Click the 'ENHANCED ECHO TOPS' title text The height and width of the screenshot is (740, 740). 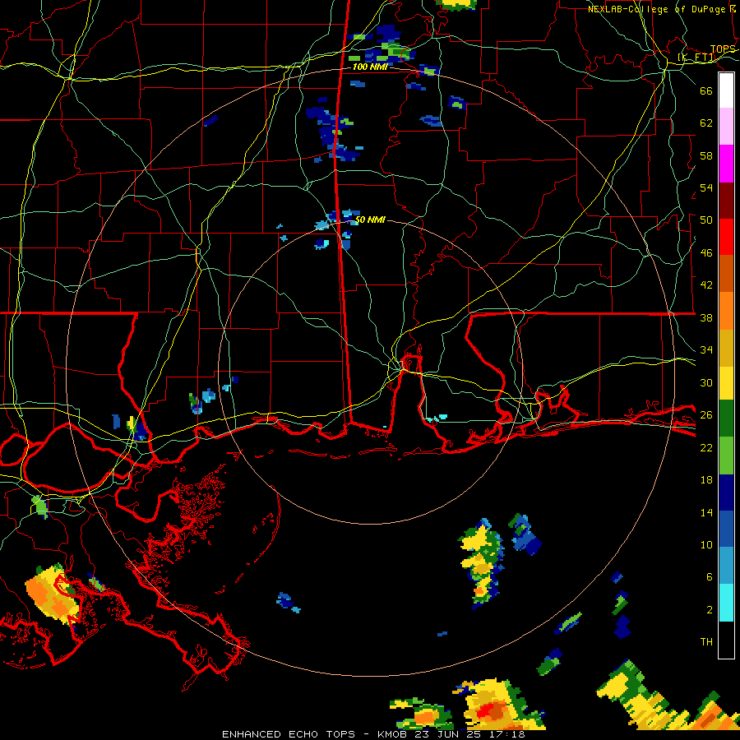point(289,734)
